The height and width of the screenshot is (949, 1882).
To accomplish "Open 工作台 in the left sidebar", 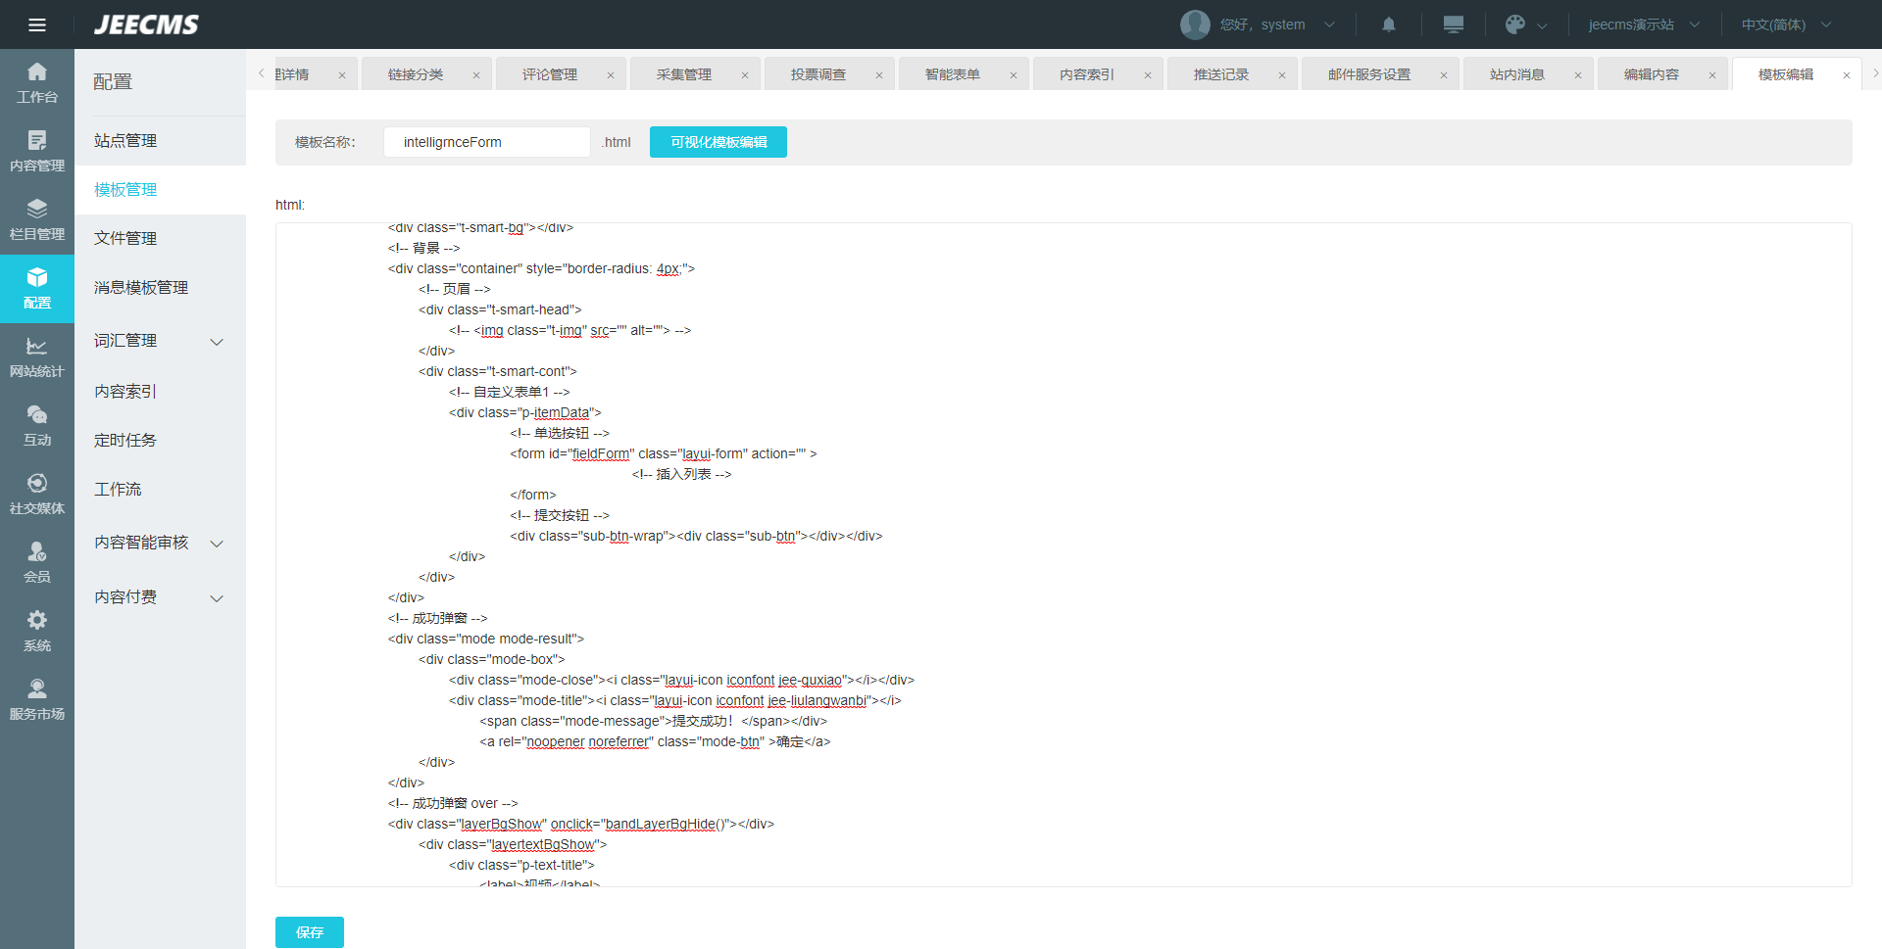I will click(x=37, y=83).
